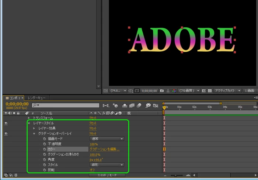Hide the レイヤースタイル layer style eye
This screenshot has width=258, height=180.
click(x=6, y=123)
